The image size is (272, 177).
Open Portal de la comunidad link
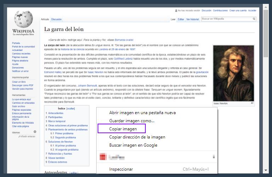(23, 47)
